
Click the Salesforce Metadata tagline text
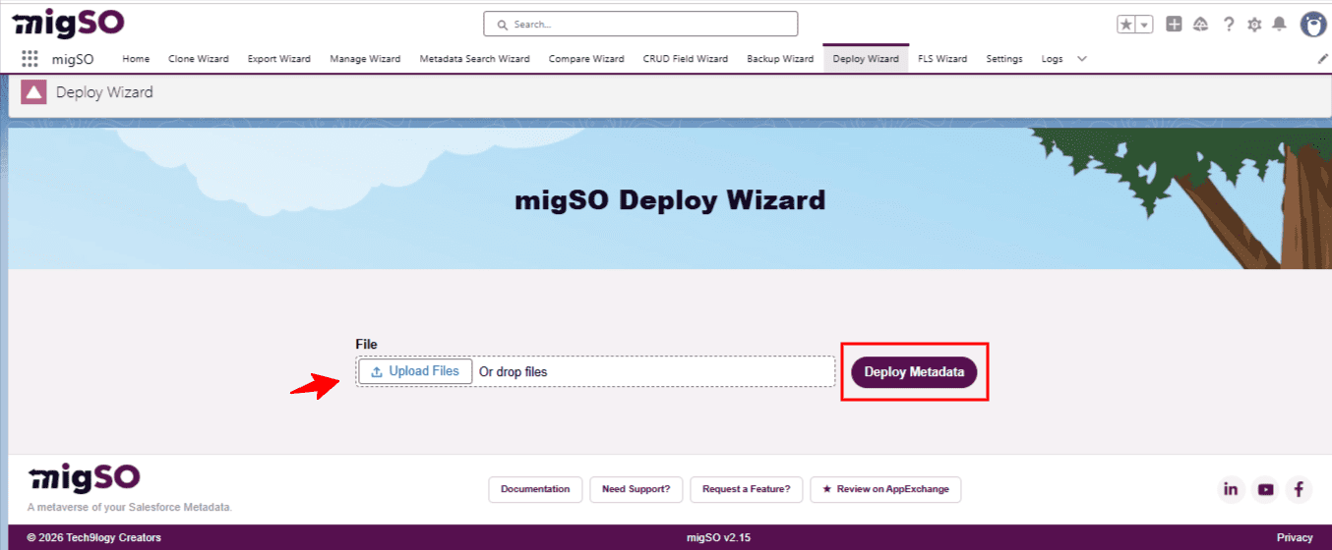(x=129, y=508)
